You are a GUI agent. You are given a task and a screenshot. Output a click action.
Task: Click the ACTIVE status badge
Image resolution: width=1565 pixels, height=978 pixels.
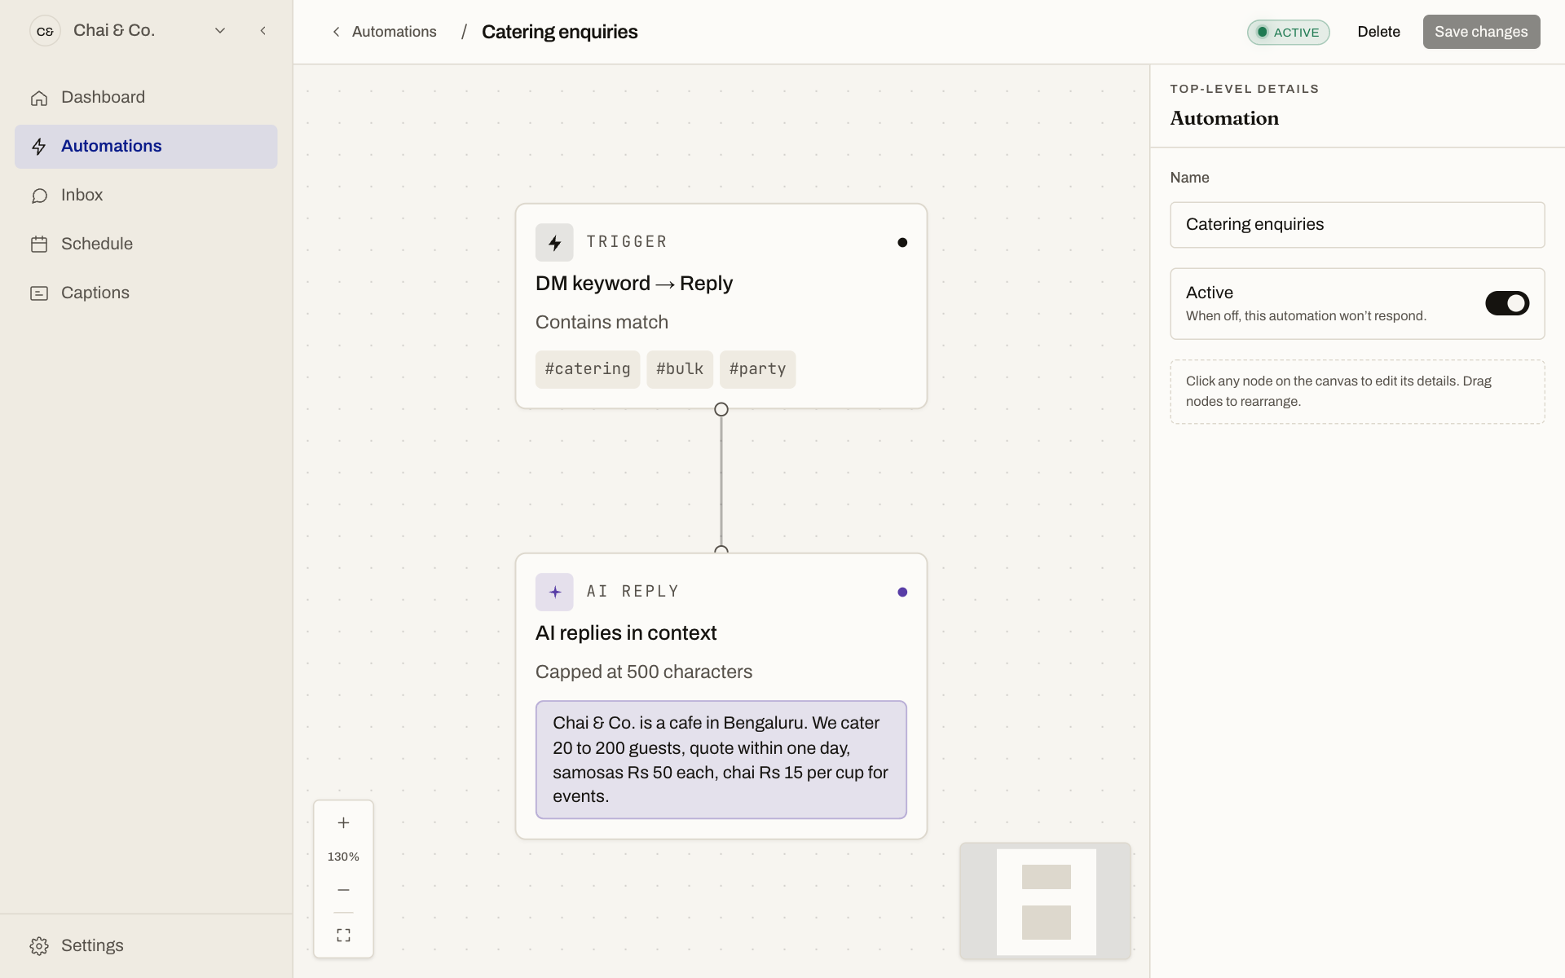click(x=1288, y=32)
